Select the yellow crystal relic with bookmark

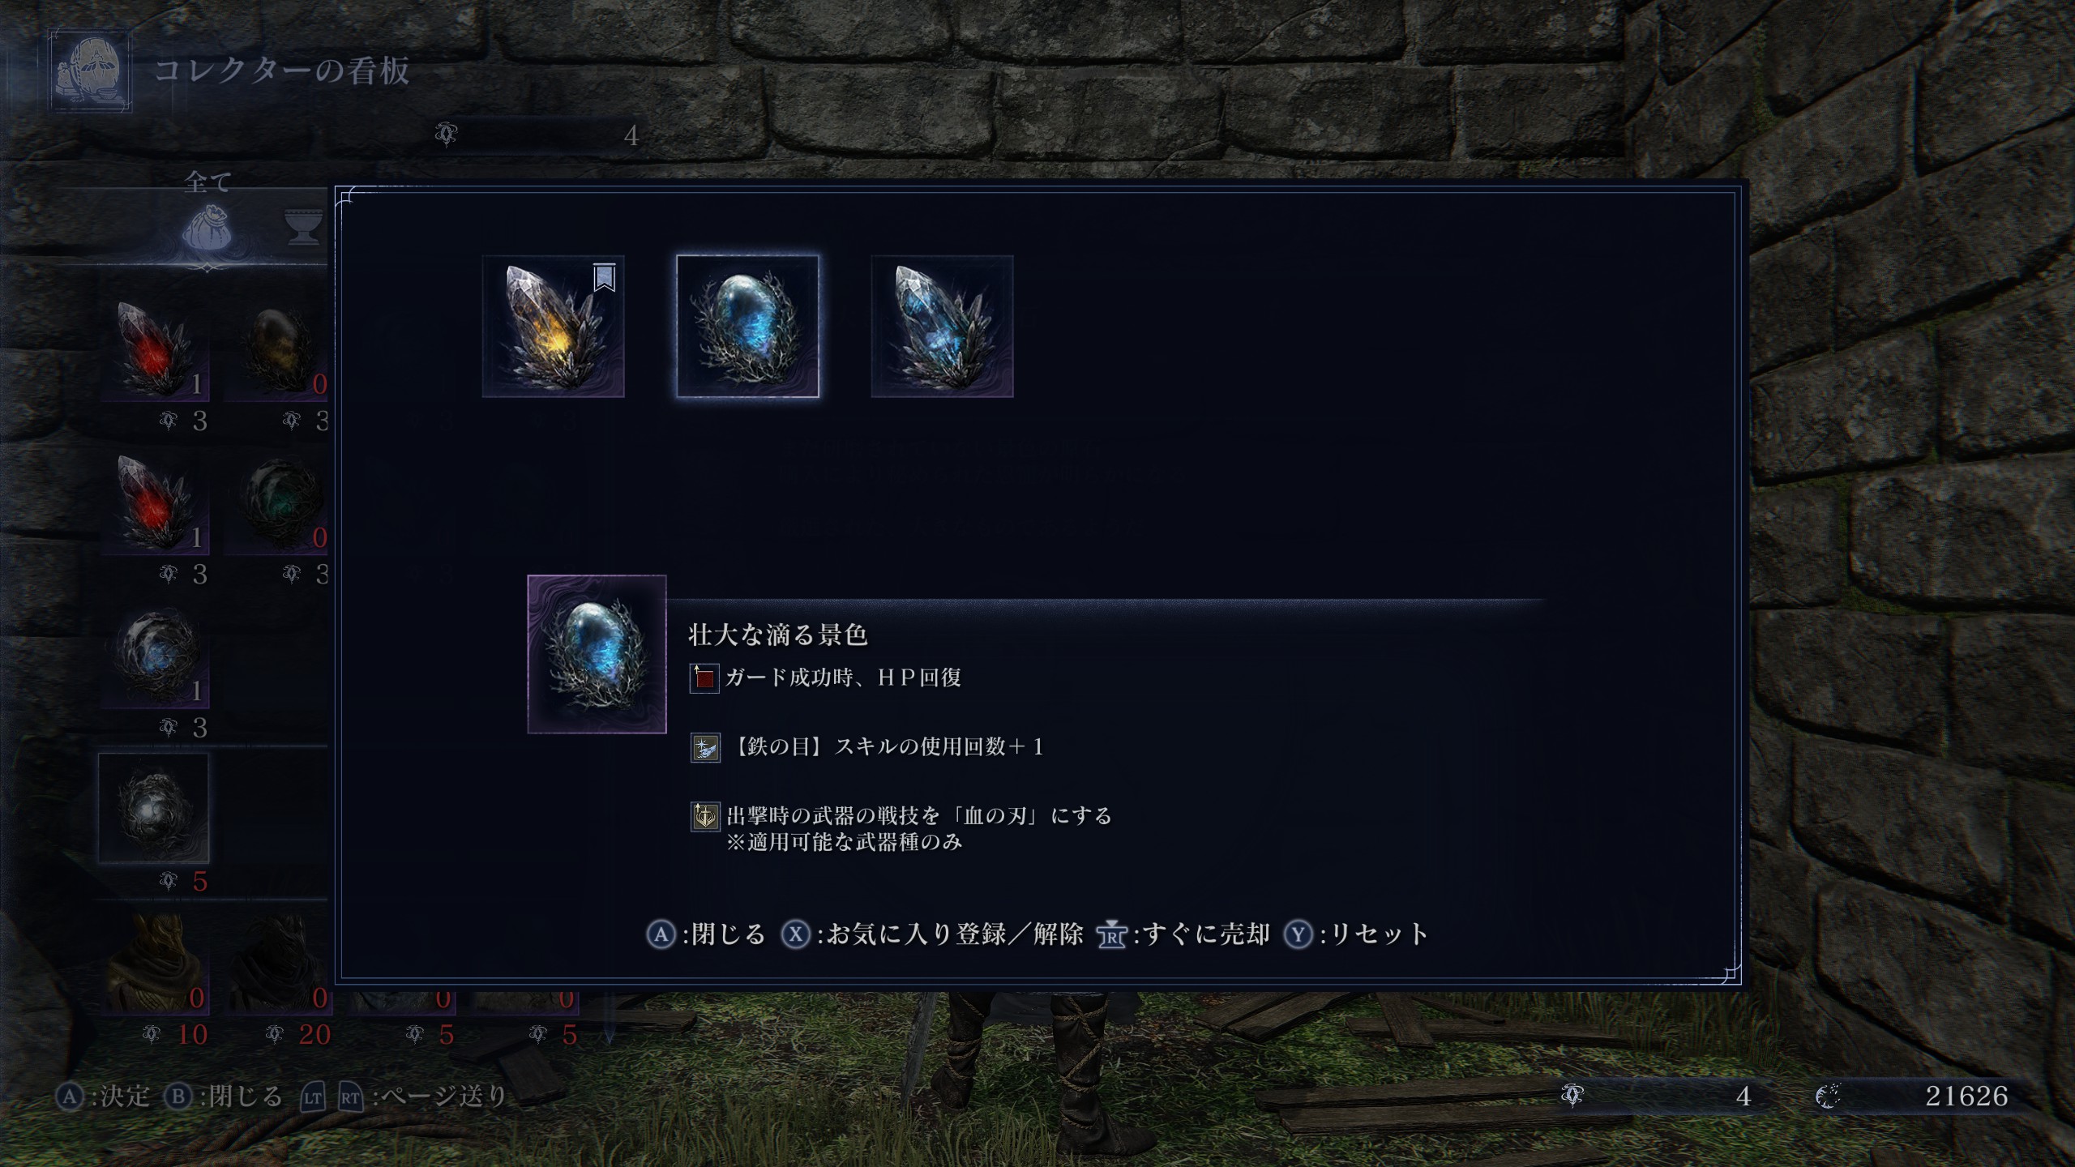tap(554, 327)
